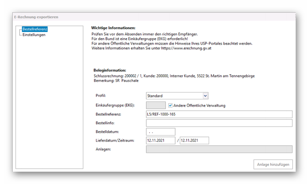The width and height of the screenshot is (308, 184).
Task: Click the Einkäufergruppe (EKG) field
Action: tap(156, 105)
